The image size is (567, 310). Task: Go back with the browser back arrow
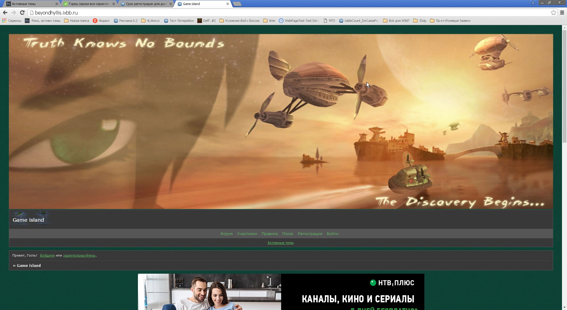[5, 12]
